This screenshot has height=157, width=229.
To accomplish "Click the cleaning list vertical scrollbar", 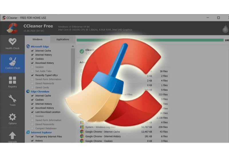I will pos(73,70).
